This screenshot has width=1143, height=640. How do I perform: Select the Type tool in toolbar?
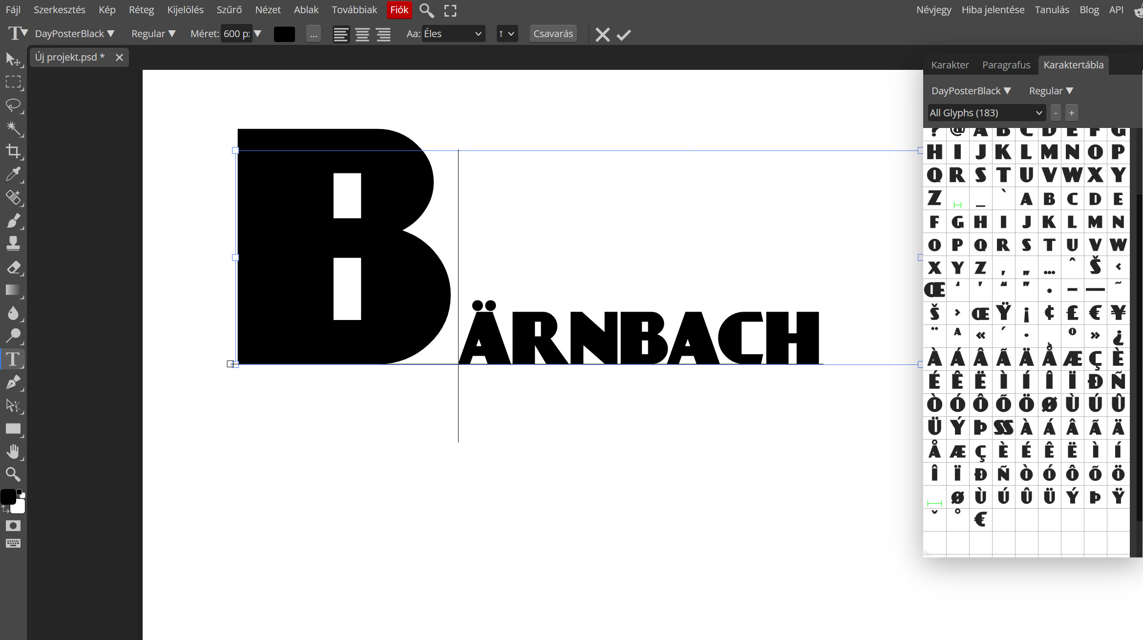pos(13,359)
